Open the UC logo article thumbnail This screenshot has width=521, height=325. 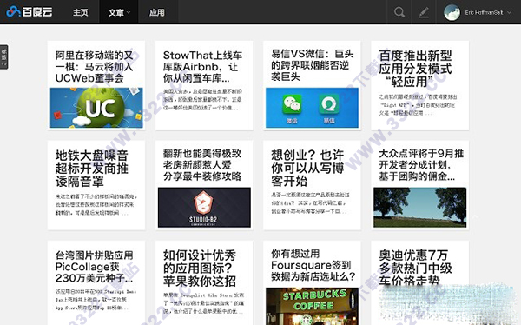click(x=96, y=108)
